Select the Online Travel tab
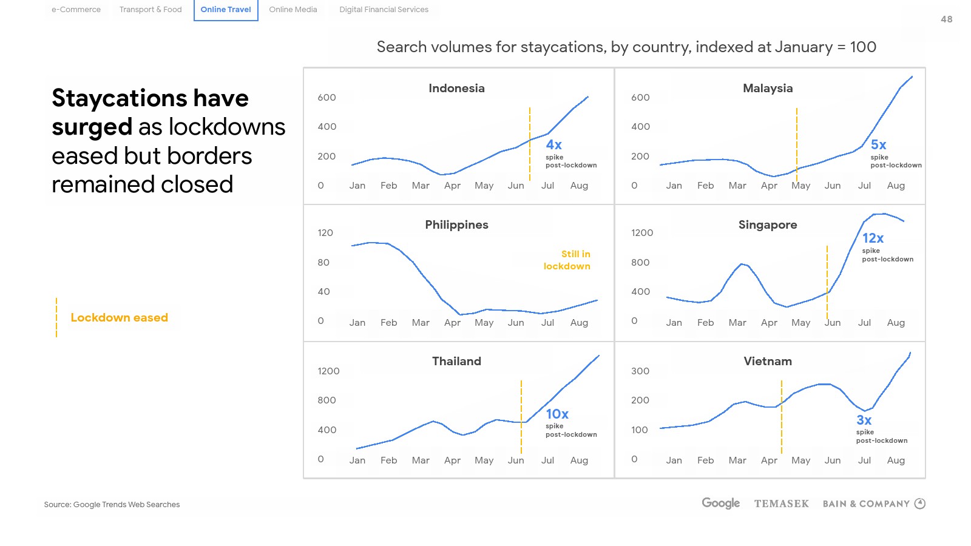971x546 pixels. click(x=226, y=10)
